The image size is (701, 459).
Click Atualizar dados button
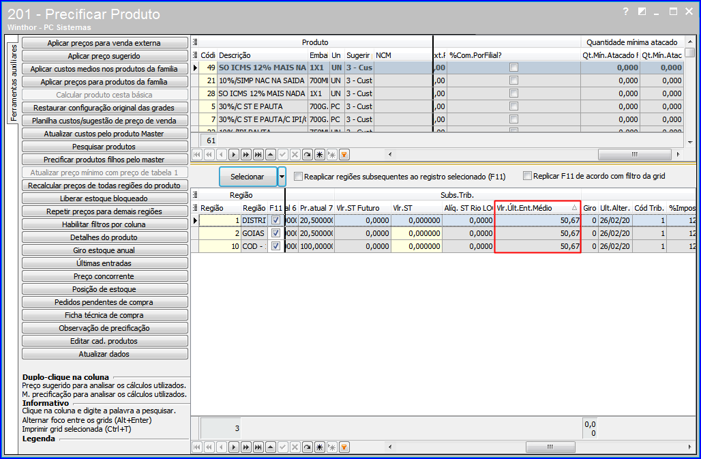click(x=104, y=354)
